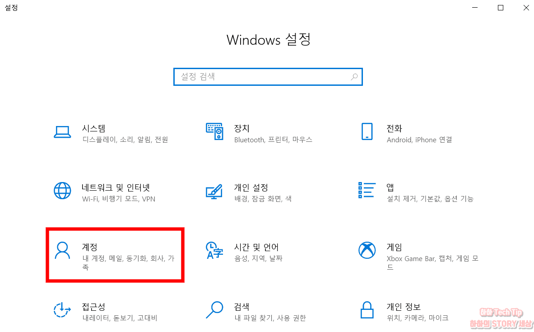Click text "음성, 지역, 날짜"

(259, 258)
